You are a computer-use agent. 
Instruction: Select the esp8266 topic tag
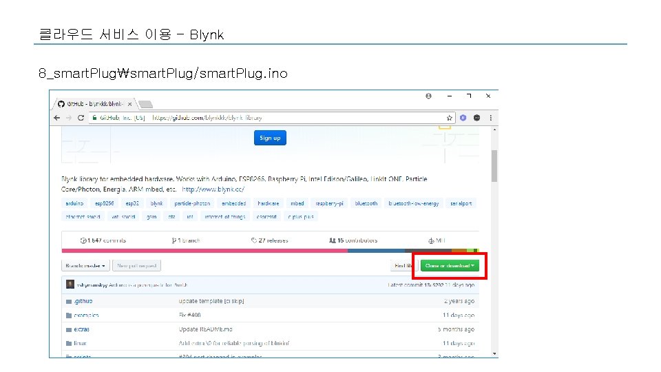click(x=105, y=203)
